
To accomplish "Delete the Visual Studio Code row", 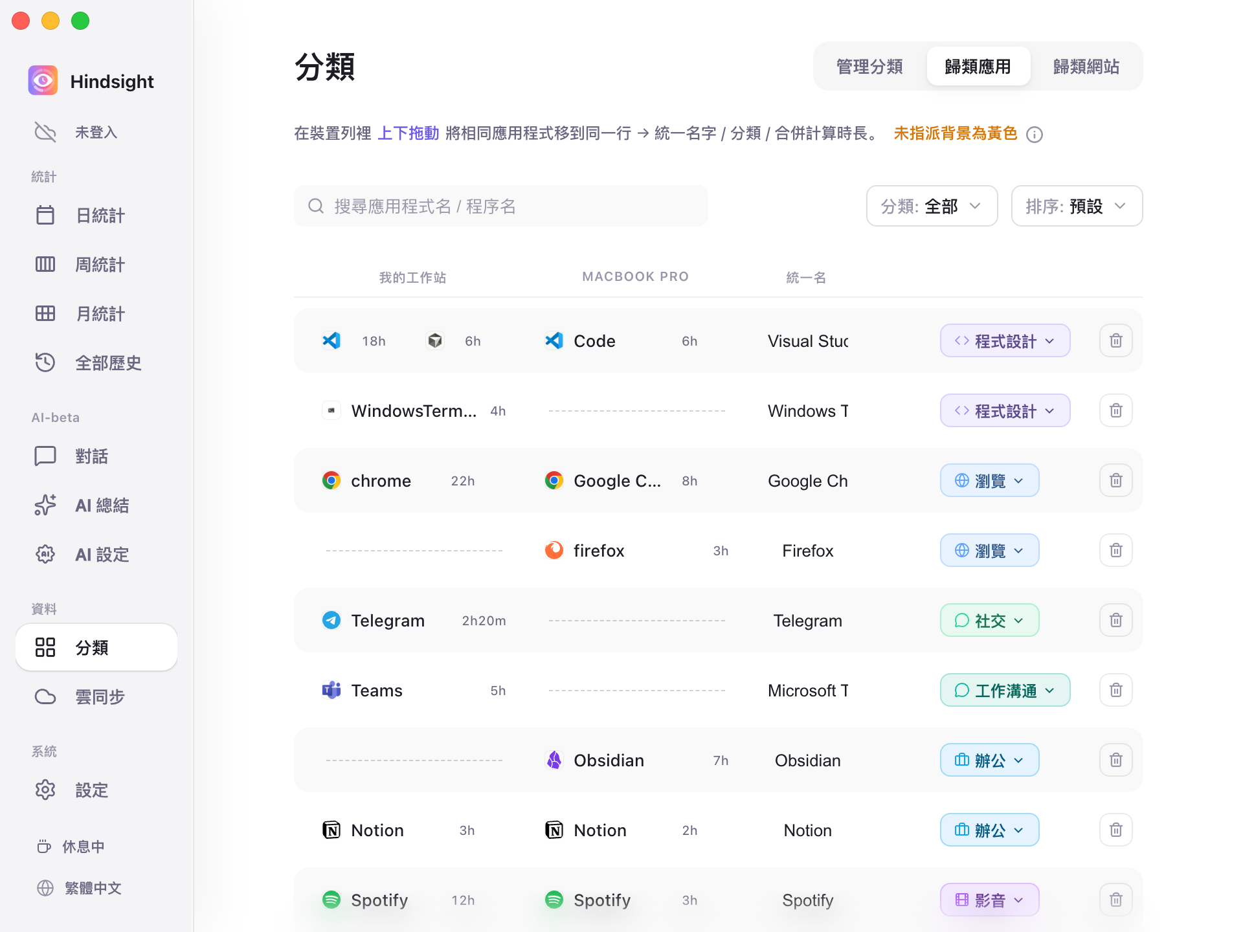I will 1115,340.
